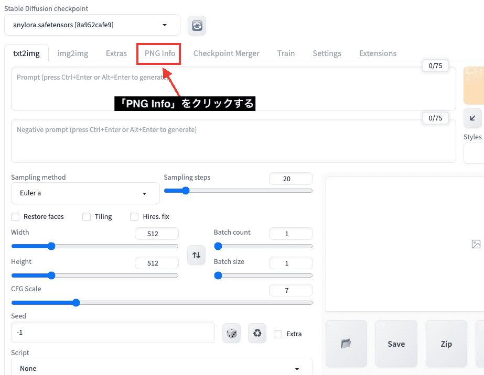
Task: Check the Hires. fix option
Action: 134,216
